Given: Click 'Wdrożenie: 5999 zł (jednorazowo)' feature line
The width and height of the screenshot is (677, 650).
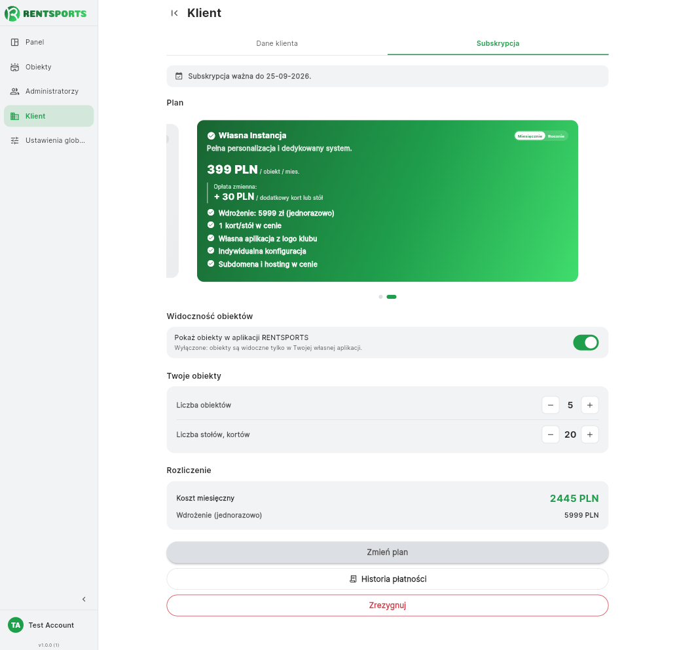Looking at the screenshot, I should coord(276,213).
